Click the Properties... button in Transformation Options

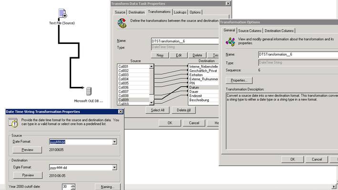(x=239, y=80)
